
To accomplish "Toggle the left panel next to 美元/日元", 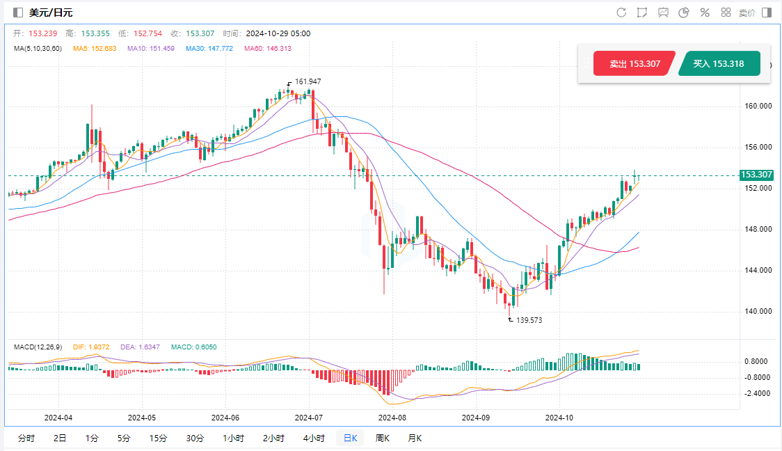I will point(18,13).
